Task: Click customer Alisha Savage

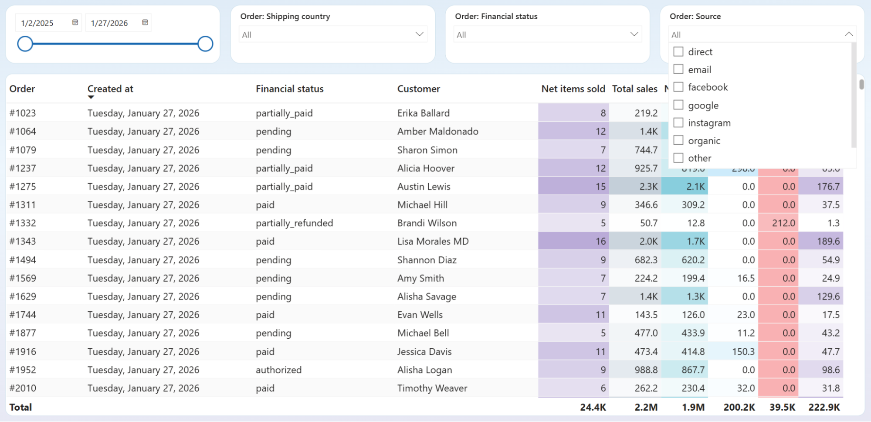Action: click(x=427, y=297)
